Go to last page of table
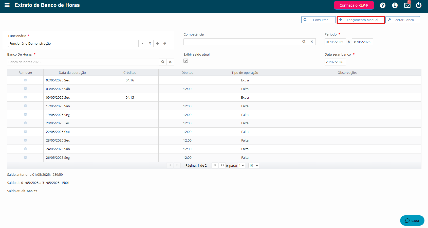This screenshot has height=228, width=428. point(222,165)
